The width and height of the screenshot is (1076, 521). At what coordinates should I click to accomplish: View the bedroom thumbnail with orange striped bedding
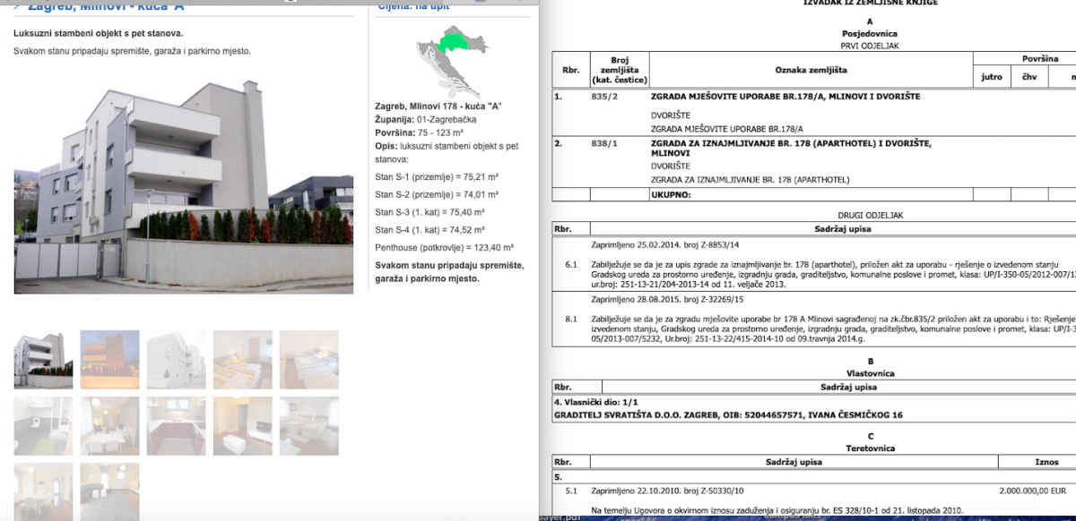pos(243,360)
